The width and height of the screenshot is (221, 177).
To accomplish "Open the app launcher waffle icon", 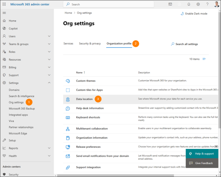I will (x=4, y=4).
